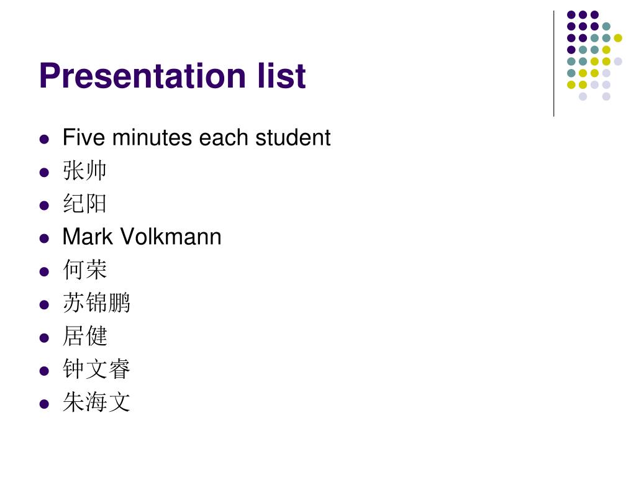Click the name 何荣

[84, 270]
